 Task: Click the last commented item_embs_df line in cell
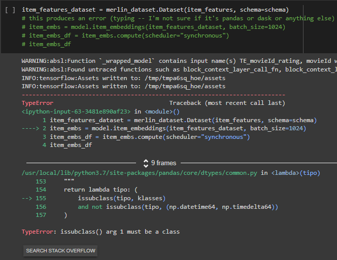[x=50, y=44]
